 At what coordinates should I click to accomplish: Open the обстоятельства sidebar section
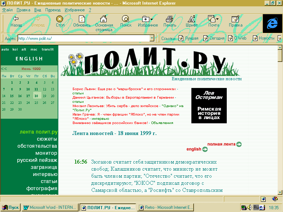37,146
